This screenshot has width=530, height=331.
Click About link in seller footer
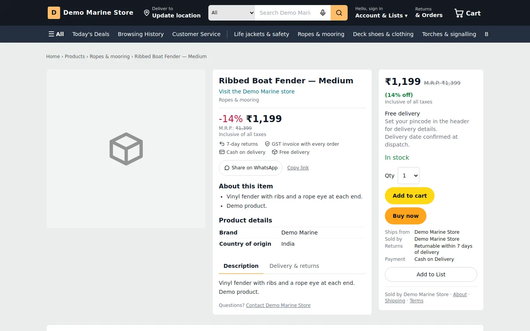coord(460,295)
